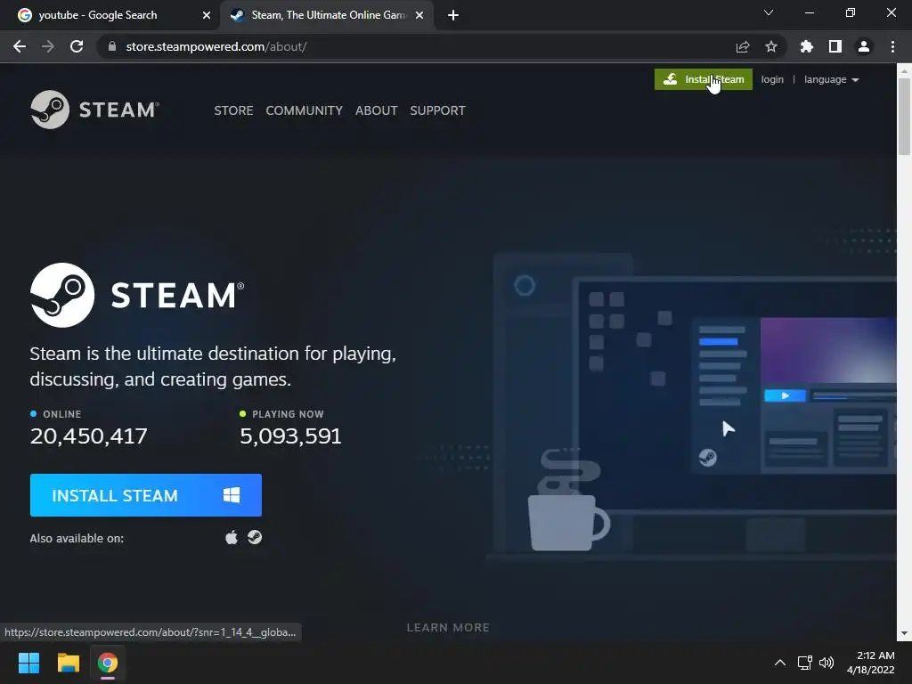This screenshot has height=684, width=912.
Task: Select the Apple macOS download icon
Action: (x=232, y=537)
